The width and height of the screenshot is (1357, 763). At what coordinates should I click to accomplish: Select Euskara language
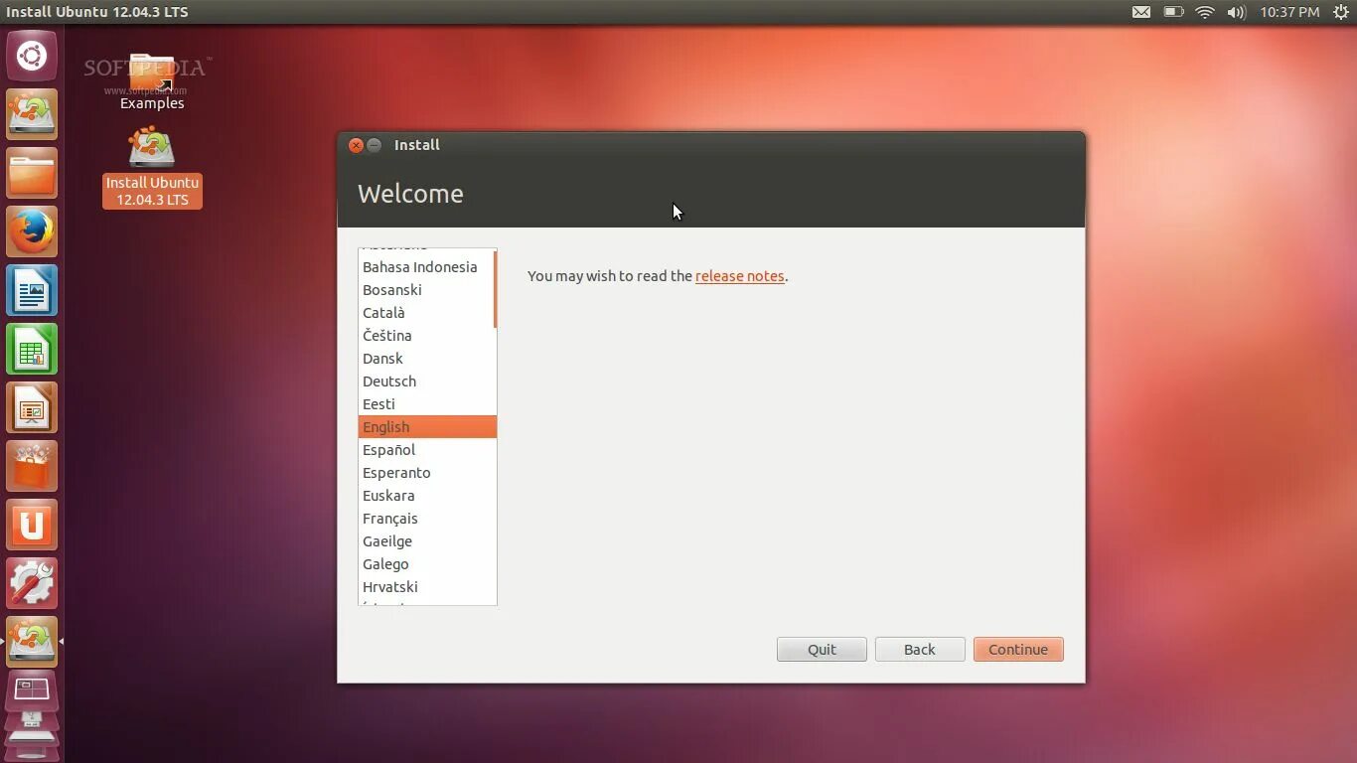[426, 496]
